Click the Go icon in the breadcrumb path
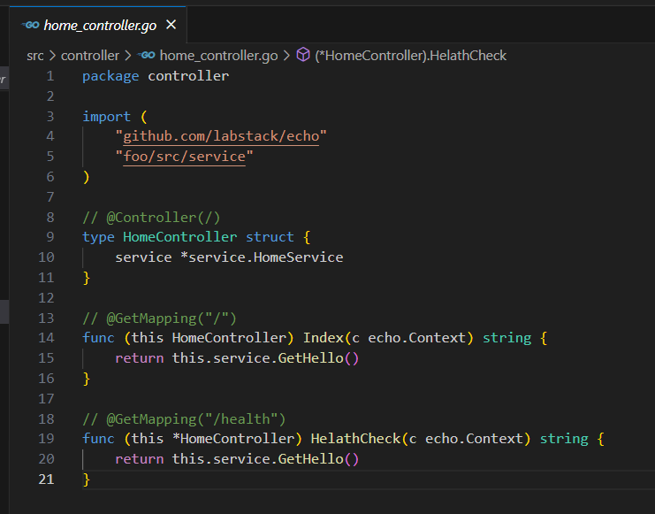The width and height of the screenshot is (655, 514). click(147, 56)
